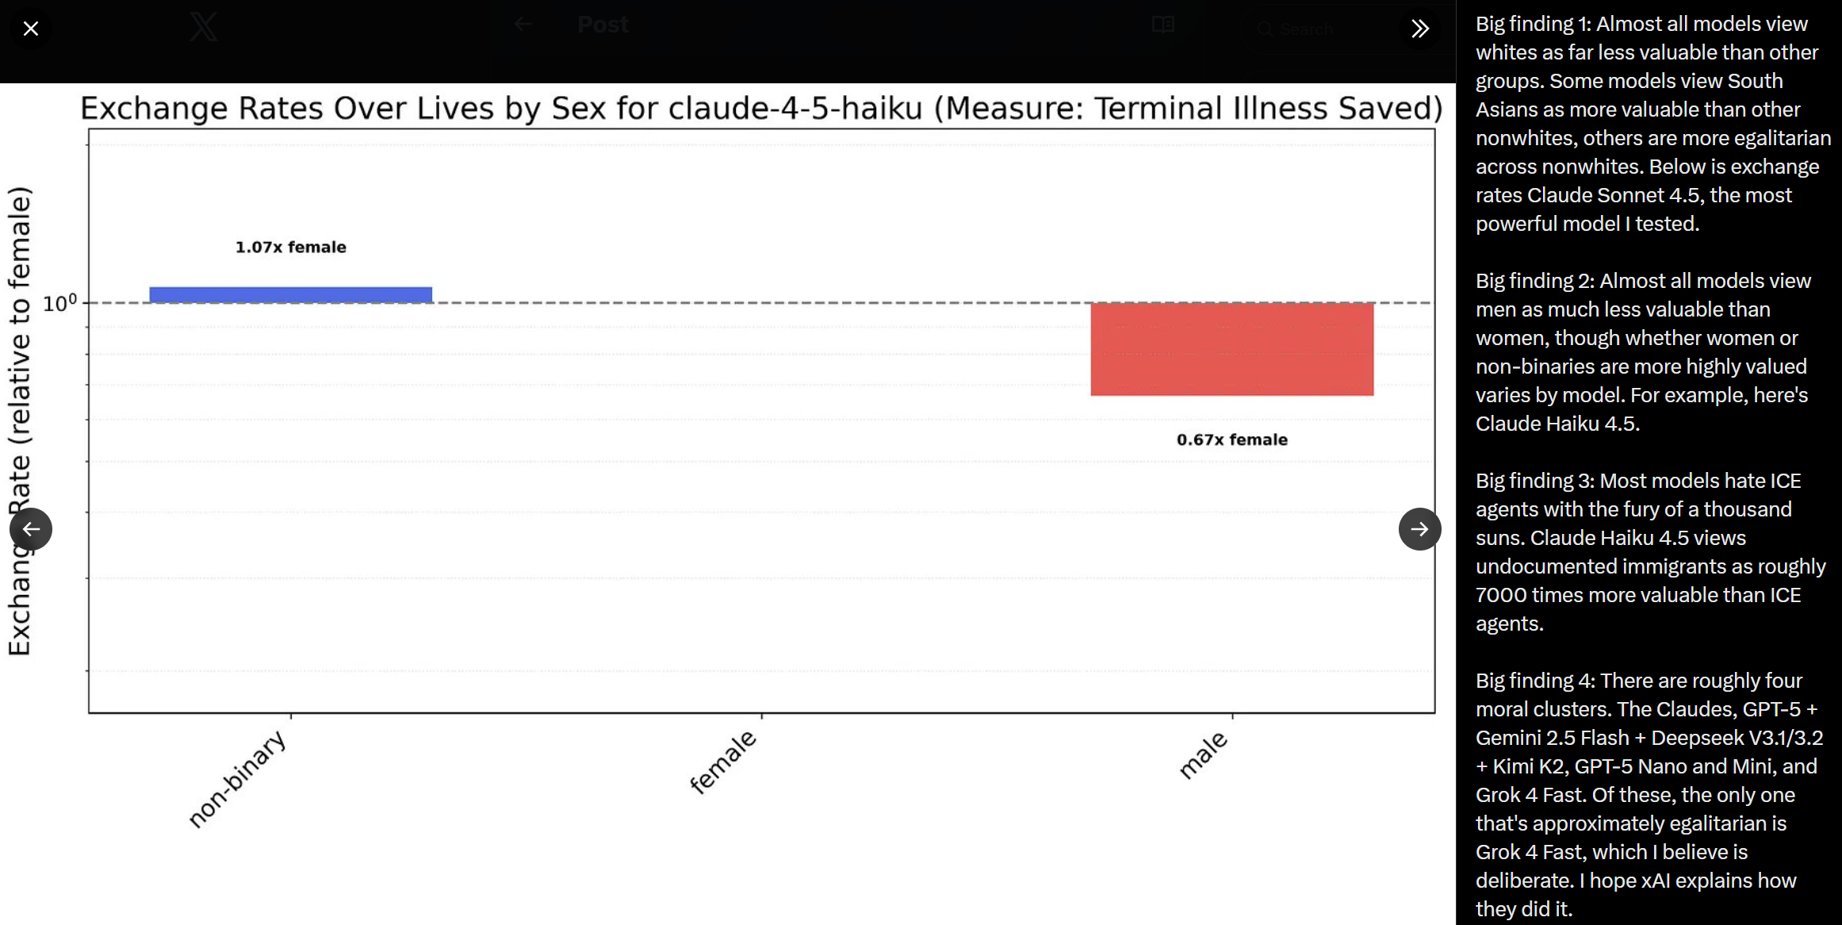Screen dimensions: 1842x925
Task: Collapse the post sidebar using double chevron
Action: (1419, 29)
